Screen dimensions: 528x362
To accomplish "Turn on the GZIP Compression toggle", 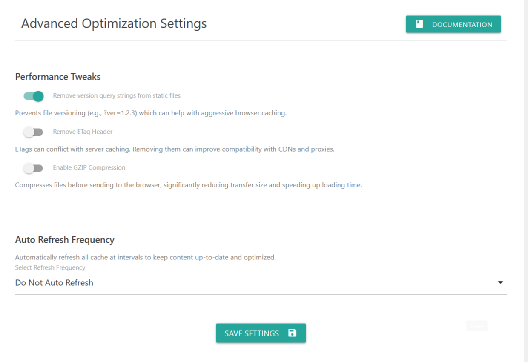I will 34,168.
